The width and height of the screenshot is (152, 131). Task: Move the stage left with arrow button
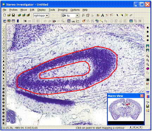point(147,28)
